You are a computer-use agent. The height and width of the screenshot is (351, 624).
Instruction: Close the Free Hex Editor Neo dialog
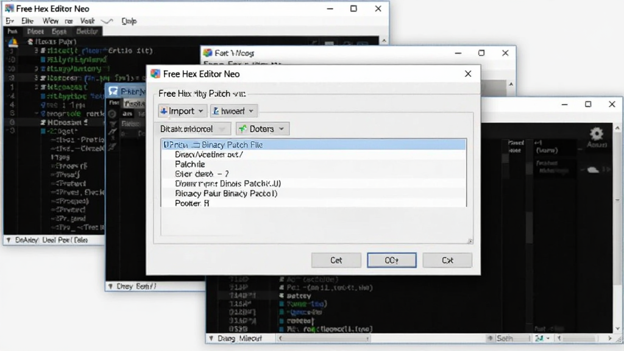coord(468,74)
